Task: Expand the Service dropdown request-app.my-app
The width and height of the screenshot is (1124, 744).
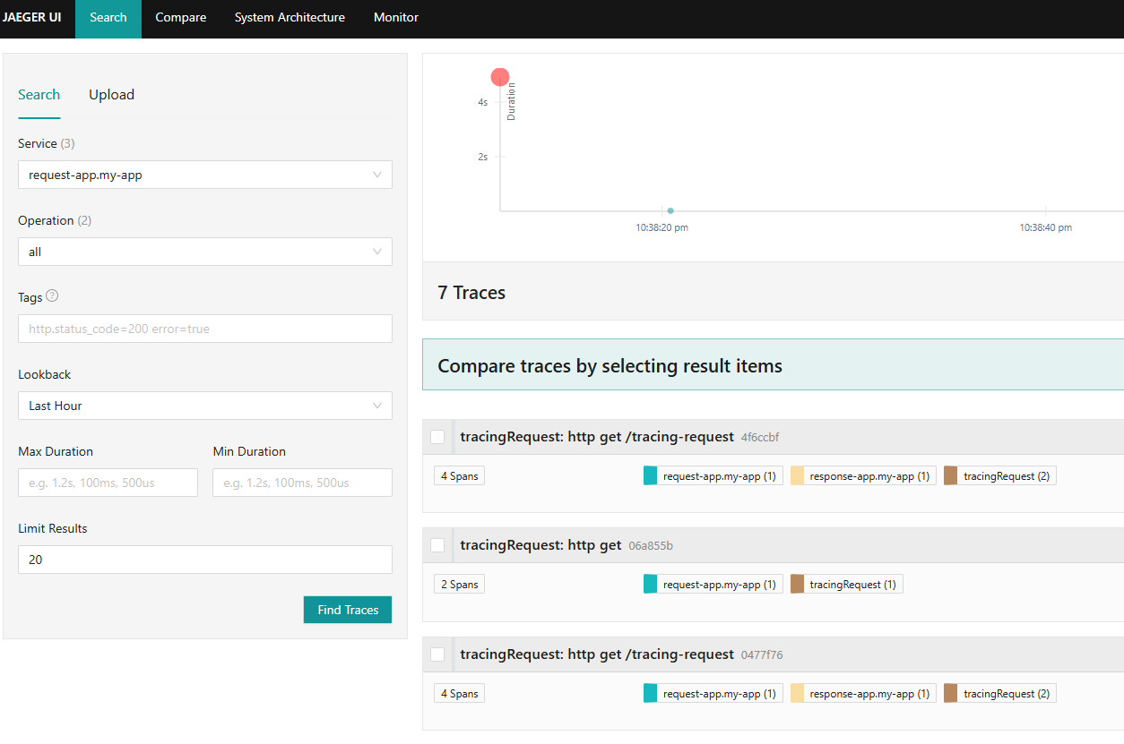Action: click(x=205, y=175)
